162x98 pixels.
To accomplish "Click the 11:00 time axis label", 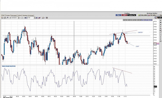I will [x=119, y=96].
